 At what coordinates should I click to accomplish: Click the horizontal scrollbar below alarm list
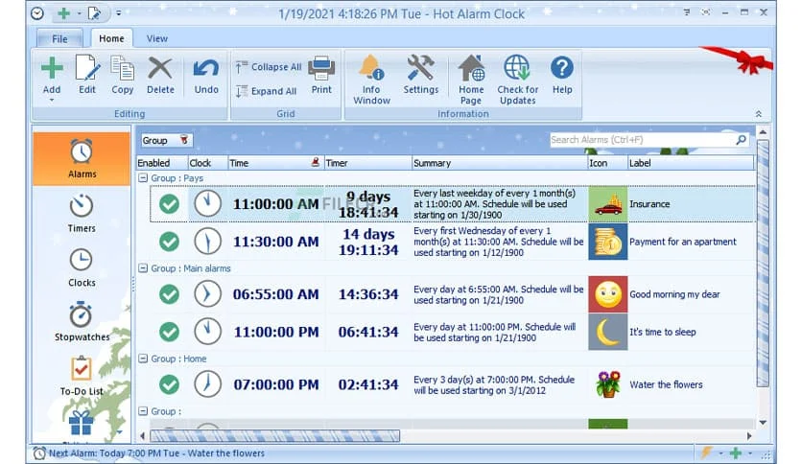tap(288, 435)
